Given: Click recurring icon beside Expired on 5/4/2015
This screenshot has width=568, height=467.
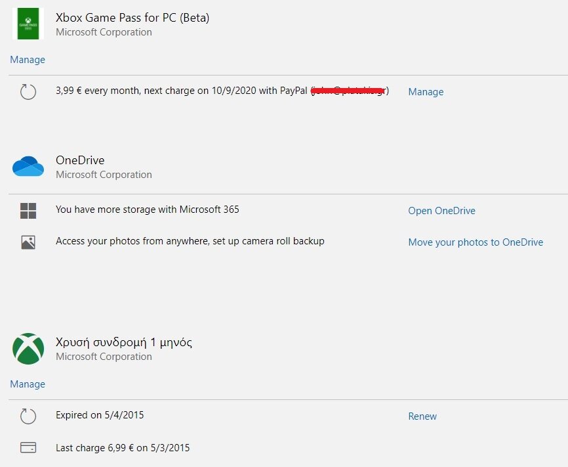Looking at the screenshot, I should (28, 416).
